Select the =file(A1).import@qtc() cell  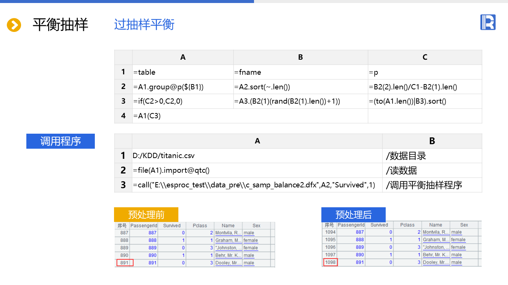[x=257, y=170]
